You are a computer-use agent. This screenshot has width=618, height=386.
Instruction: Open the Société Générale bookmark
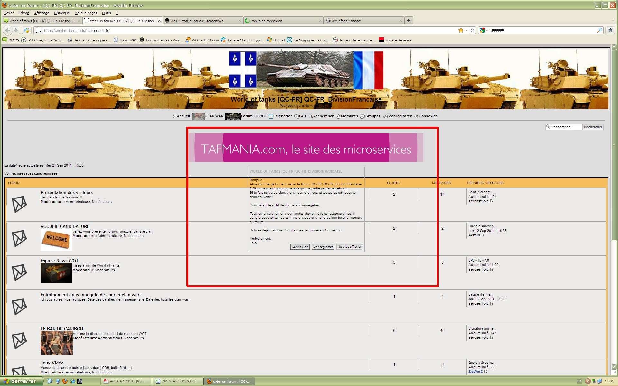pos(395,40)
